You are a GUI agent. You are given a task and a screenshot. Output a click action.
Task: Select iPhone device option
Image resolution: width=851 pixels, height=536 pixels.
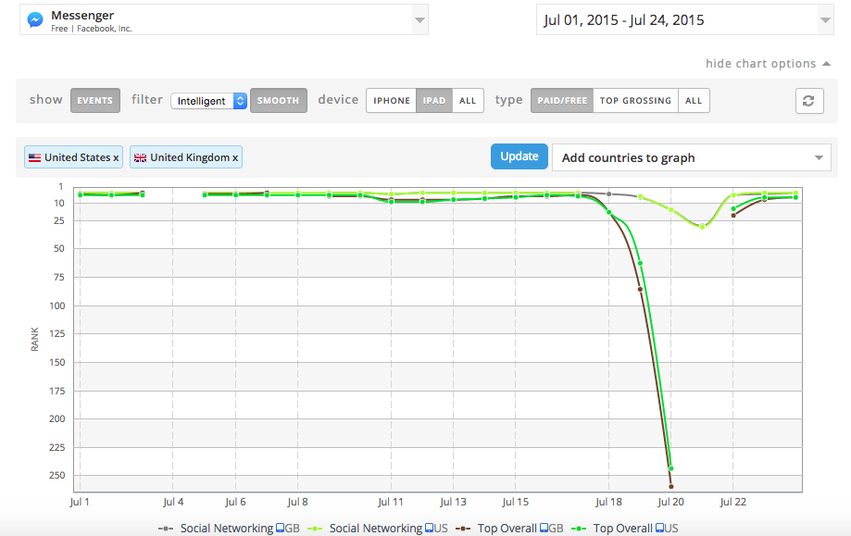tap(392, 101)
